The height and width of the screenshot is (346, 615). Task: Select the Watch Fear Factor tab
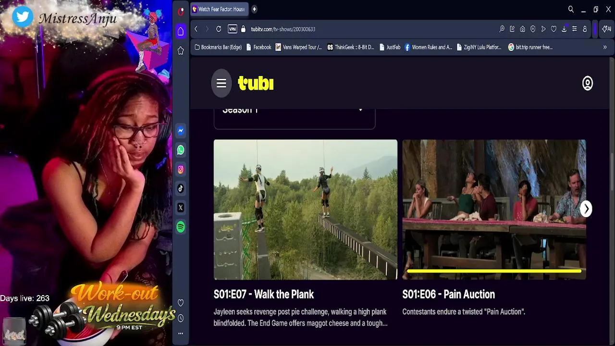pos(219,9)
